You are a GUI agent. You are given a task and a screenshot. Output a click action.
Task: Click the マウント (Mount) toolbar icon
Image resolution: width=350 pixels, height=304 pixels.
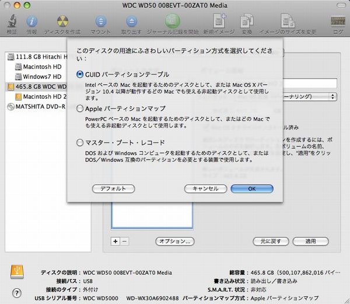pos(101,22)
